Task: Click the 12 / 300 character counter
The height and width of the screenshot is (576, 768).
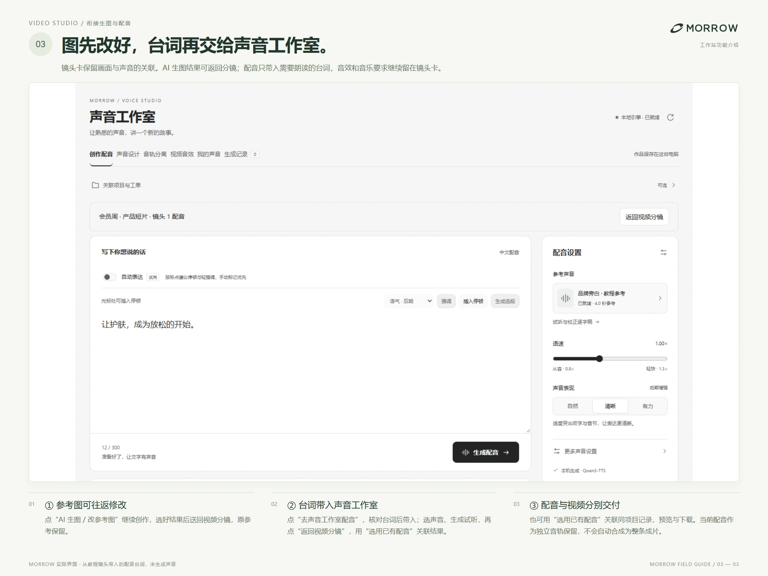Action: click(x=110, y=448)
